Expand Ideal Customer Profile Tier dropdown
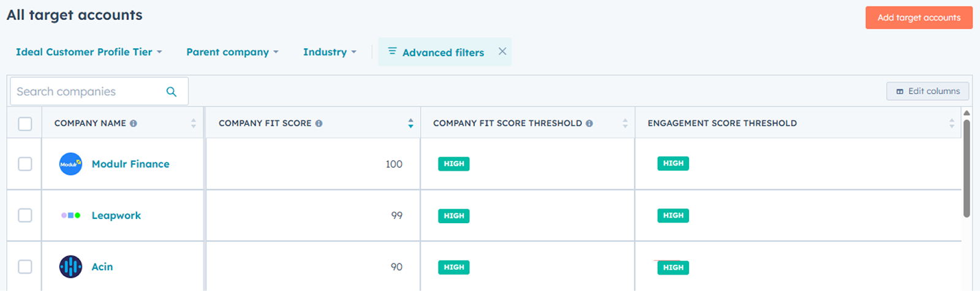 [89, 52]
